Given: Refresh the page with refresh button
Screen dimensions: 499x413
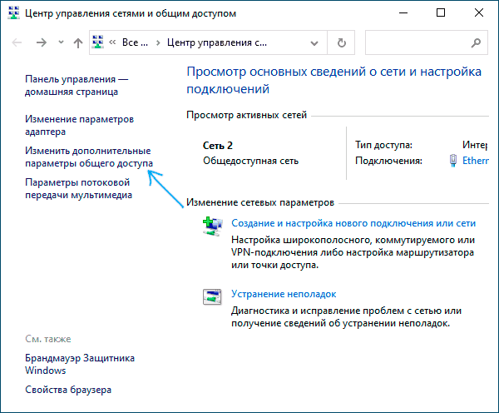Looking at the screenshot, I should coord(342,42).
